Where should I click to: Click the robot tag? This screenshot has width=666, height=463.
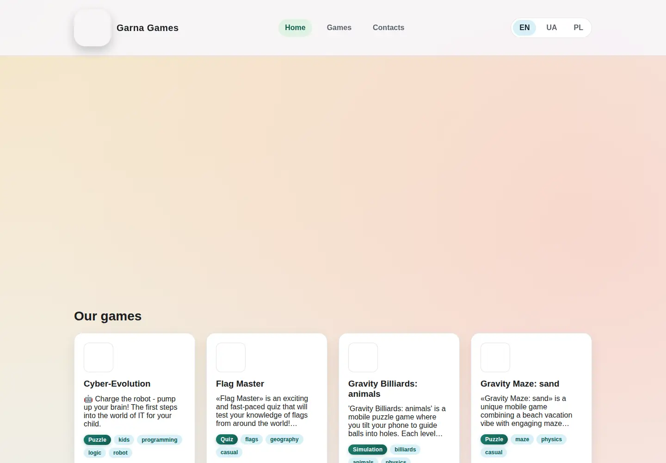click(x=120, y=453)
